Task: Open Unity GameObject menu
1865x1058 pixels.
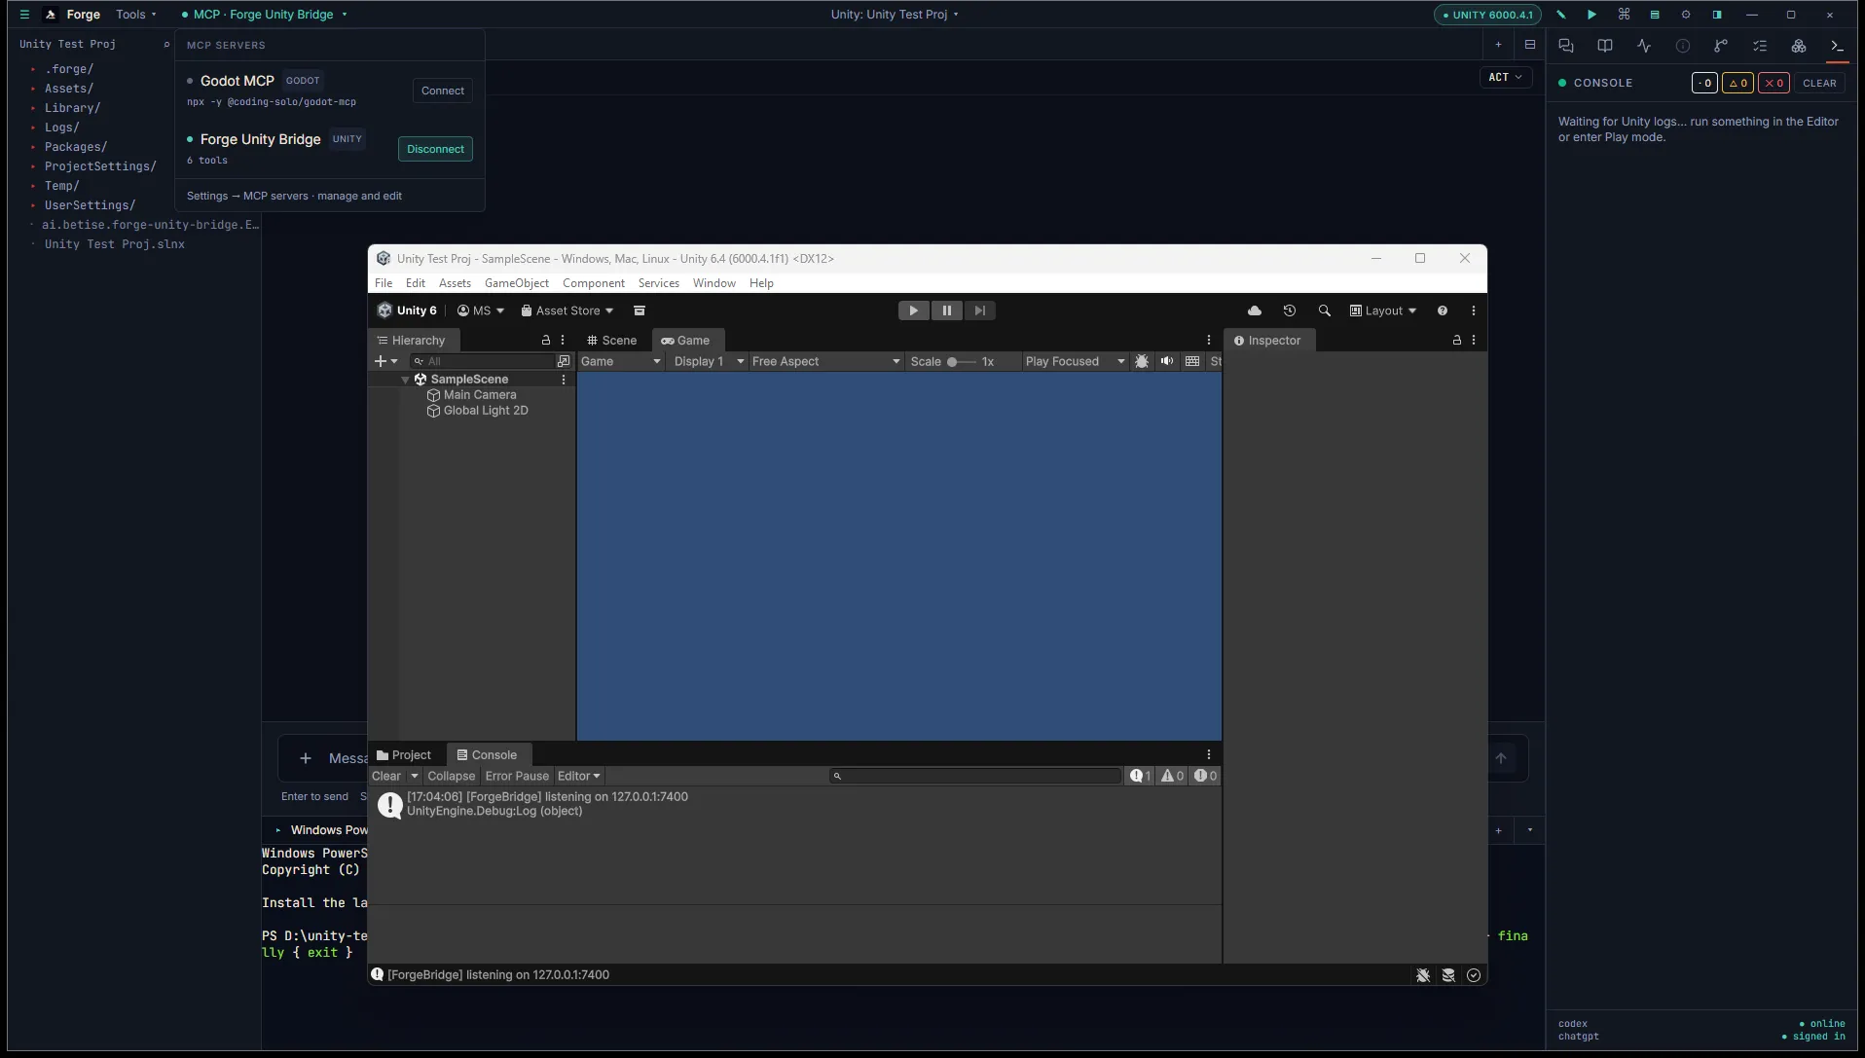Action: (x=517, y=283)
